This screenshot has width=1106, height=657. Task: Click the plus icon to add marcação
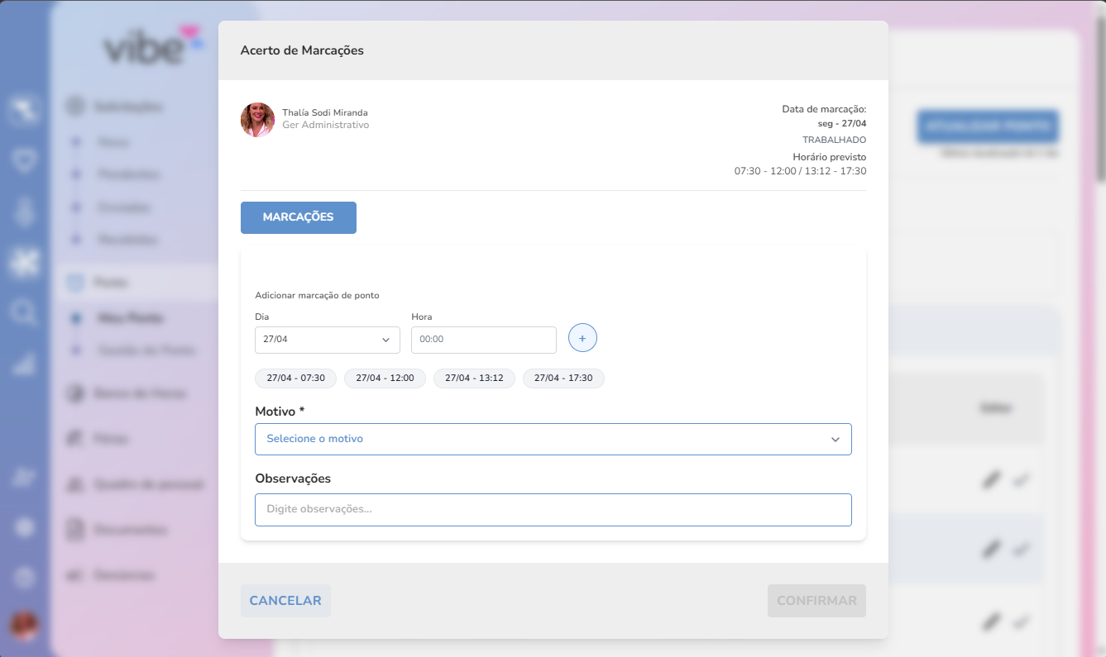582,338
